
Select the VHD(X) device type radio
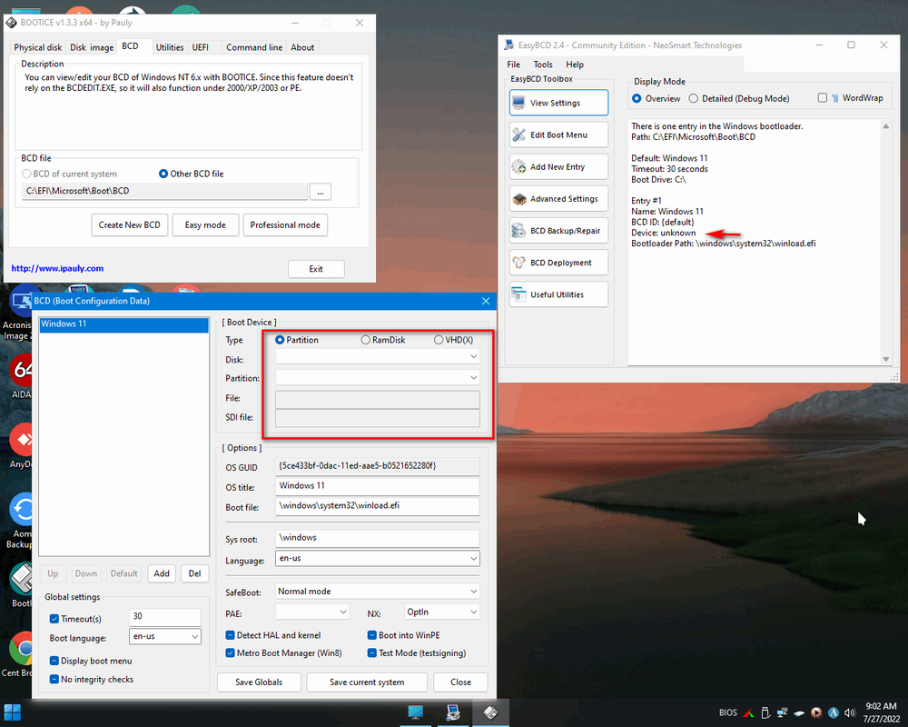click(439, 340)
